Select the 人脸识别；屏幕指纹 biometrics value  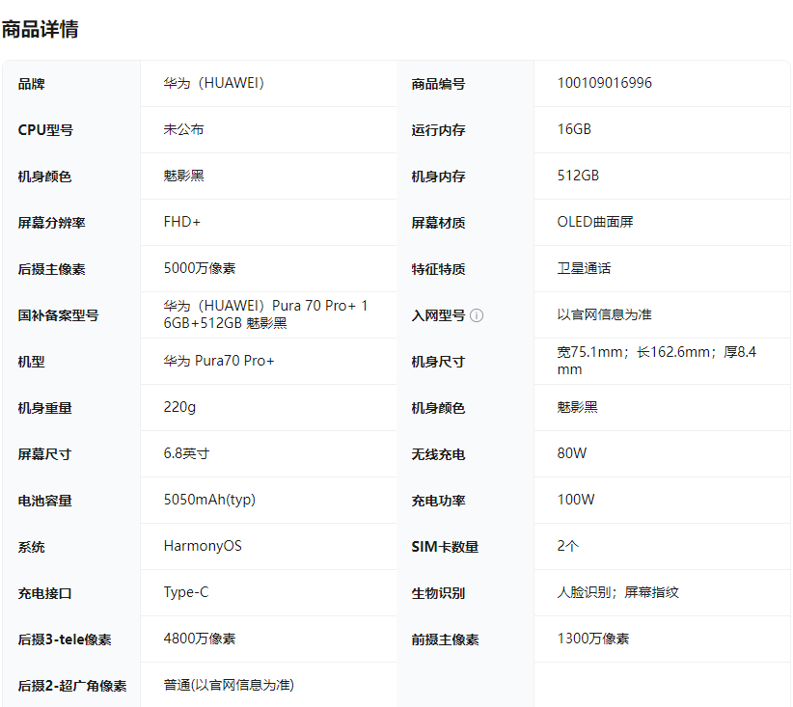tap(617, 592)
